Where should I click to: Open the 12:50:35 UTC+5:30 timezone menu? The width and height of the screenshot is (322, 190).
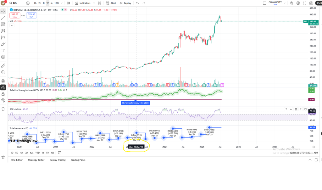click(x=300, y=153)
